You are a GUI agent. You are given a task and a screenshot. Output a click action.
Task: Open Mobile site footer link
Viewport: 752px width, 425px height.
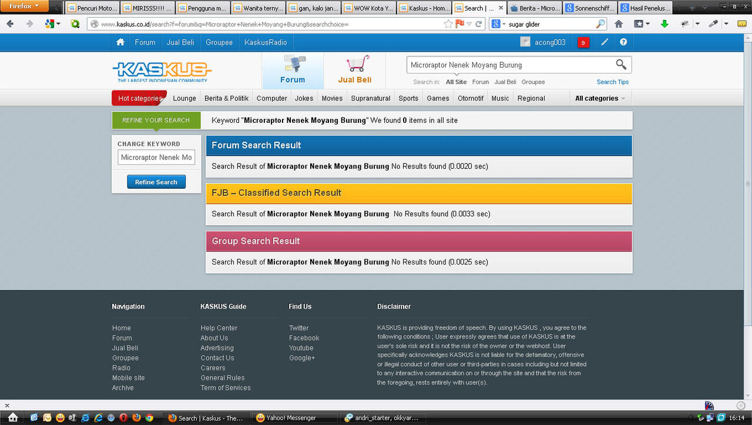pos(129,378)
